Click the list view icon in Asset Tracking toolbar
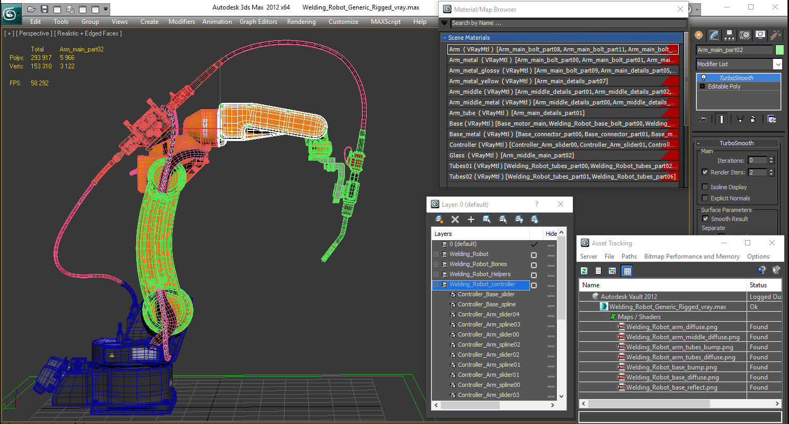Screen dimensions: 789x424 pyautogui.click(x=598, y=271)
